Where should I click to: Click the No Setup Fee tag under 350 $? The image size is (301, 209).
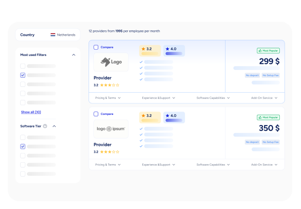pos(271,142)
